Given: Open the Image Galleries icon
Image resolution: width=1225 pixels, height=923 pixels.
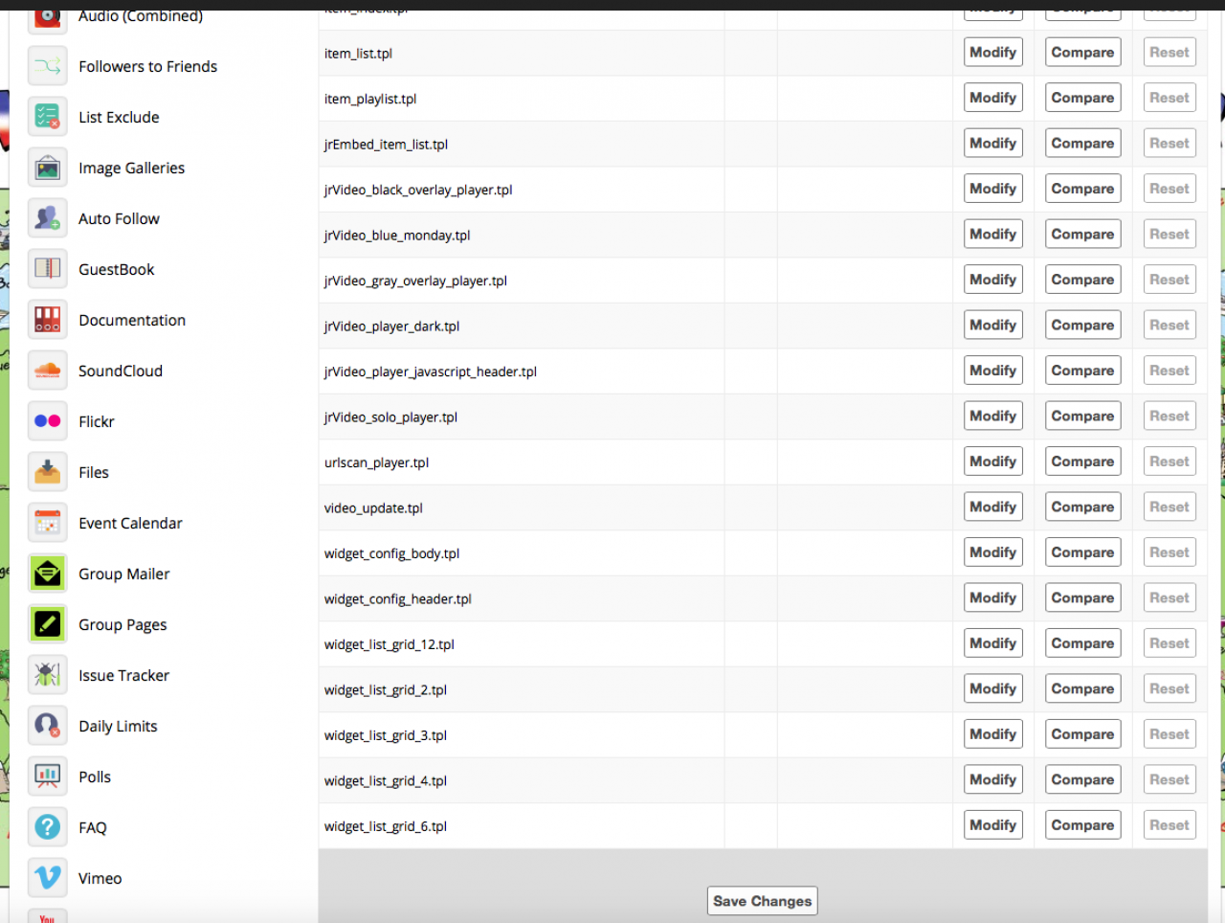Looking at the screenshot, I should [x=48, y=168].
